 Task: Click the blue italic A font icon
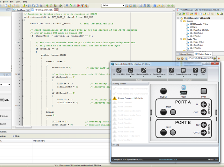tap(74, 6)
